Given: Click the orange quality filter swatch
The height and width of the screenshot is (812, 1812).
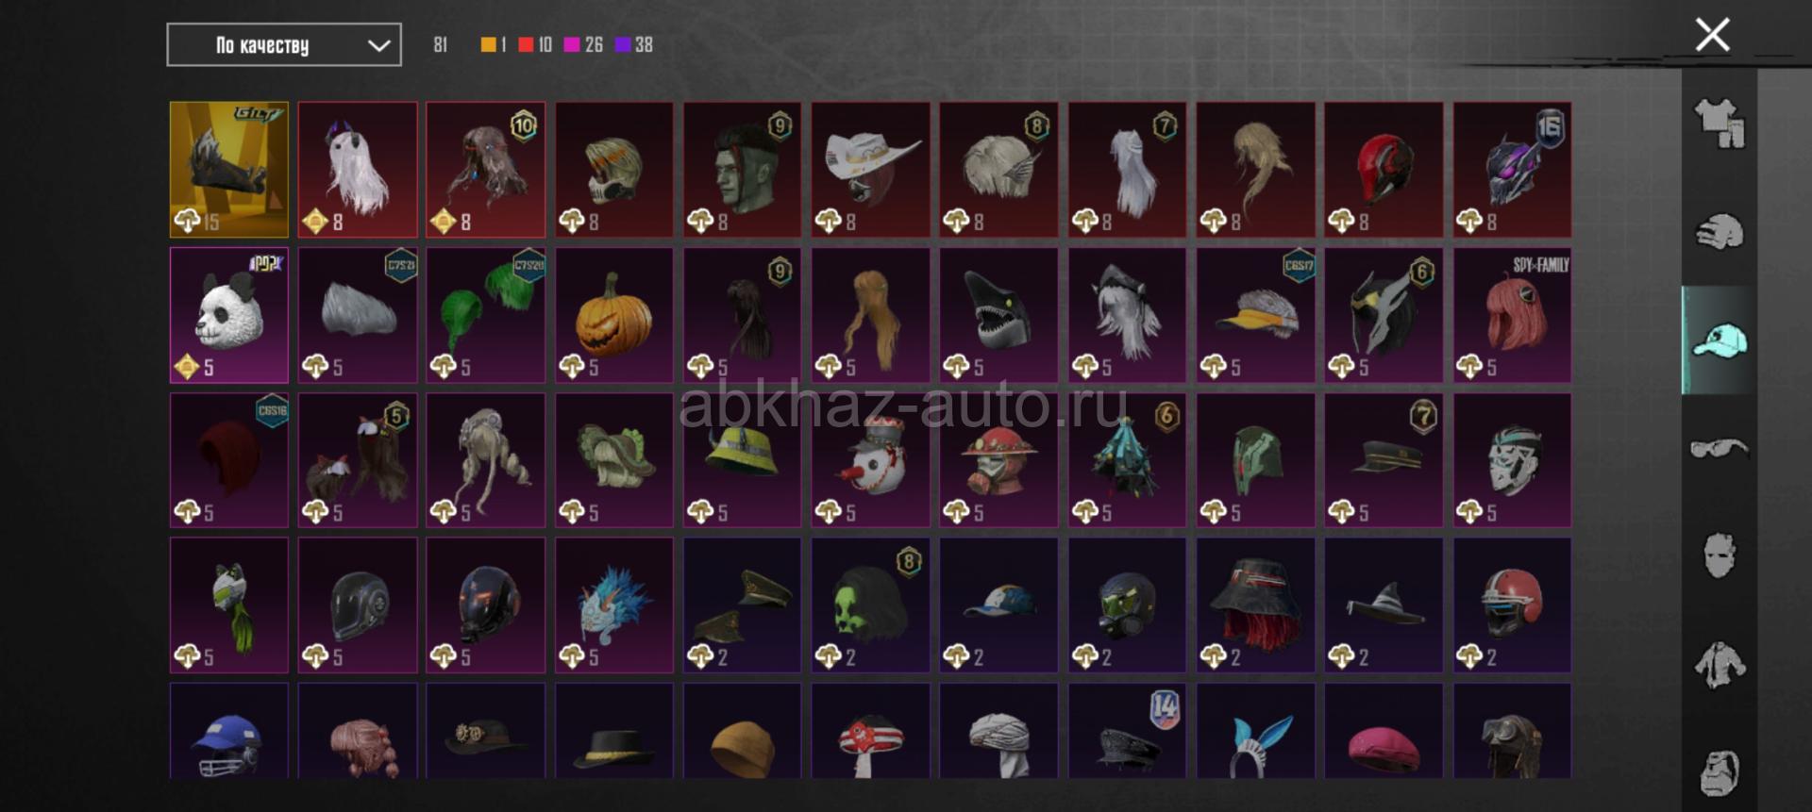Looking at the screenshot, I should [x=488, y=44].
